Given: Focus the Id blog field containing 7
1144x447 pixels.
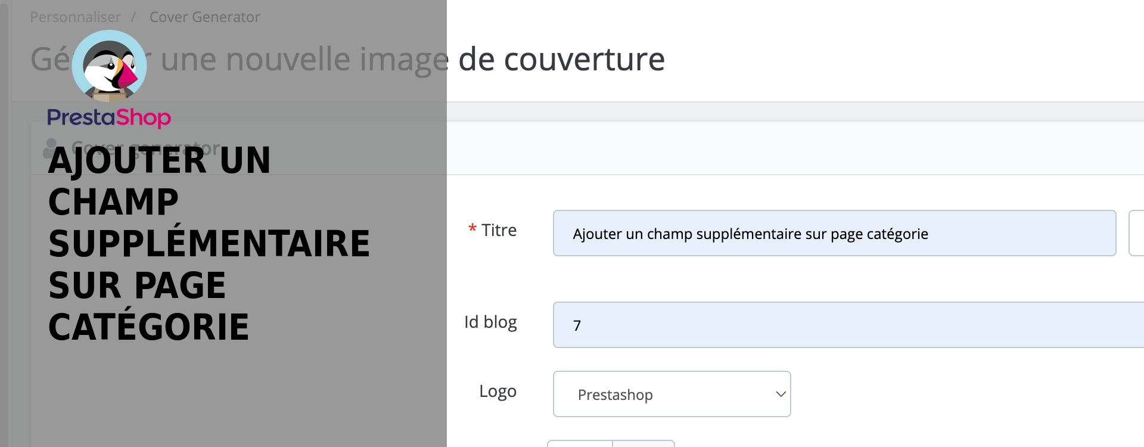Looking at the screenshot, I should coord(848,325).
